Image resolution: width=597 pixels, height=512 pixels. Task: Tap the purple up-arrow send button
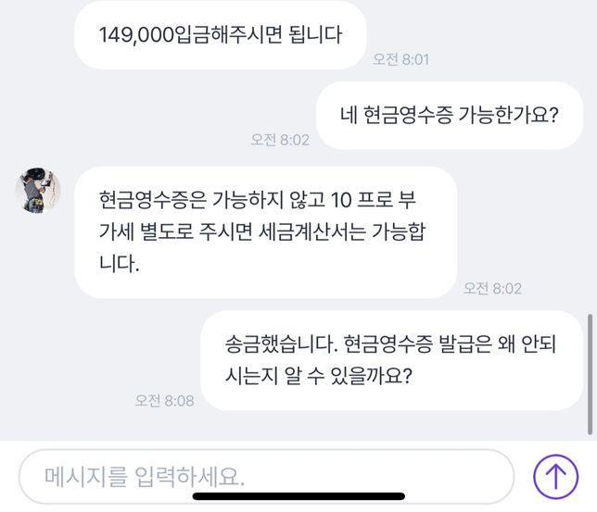tap(555, 477)
